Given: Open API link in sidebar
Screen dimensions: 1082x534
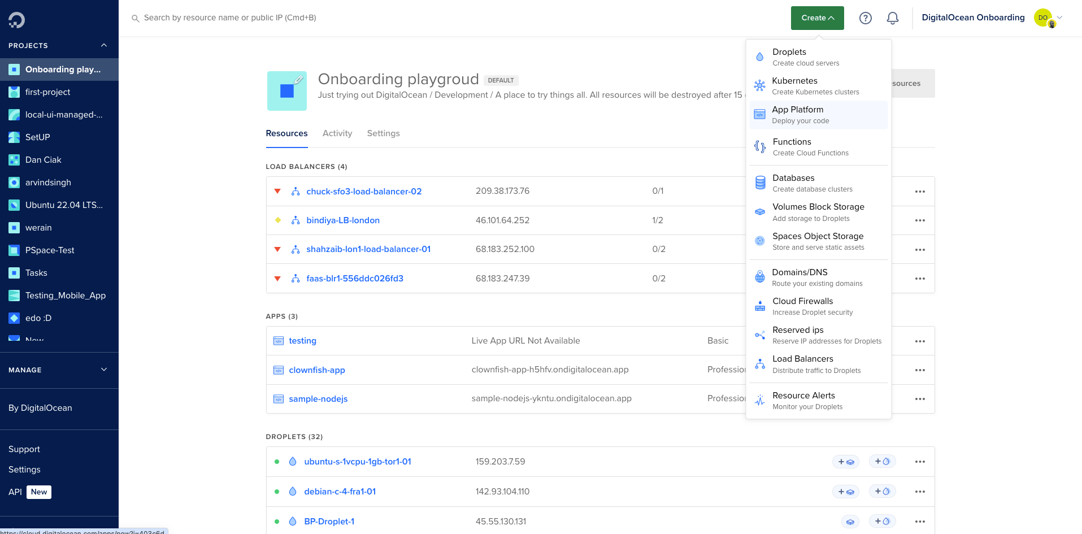Looking at the screenshot, I should (x=15, y=492).
